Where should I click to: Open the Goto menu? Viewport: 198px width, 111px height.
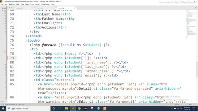point(27,4)
